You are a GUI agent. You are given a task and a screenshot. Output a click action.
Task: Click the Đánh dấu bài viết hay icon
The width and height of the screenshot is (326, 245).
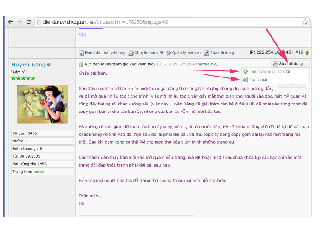[81, 53]
